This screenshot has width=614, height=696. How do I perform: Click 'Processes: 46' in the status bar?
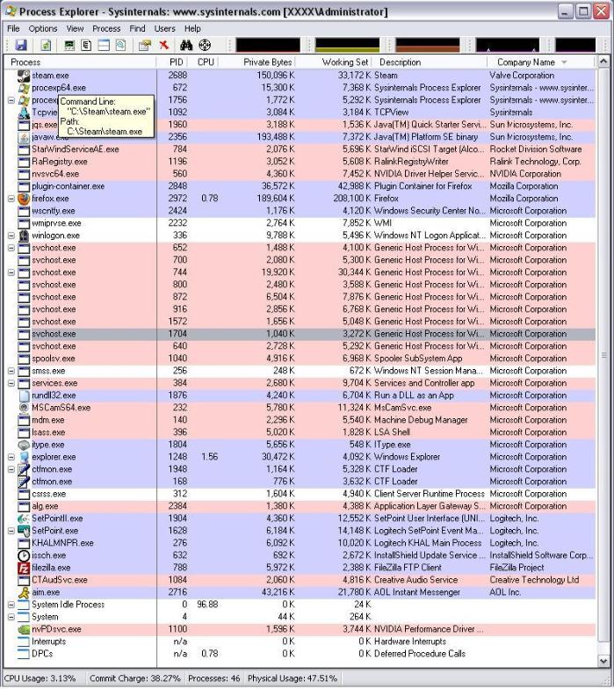[x=213, y=678]
